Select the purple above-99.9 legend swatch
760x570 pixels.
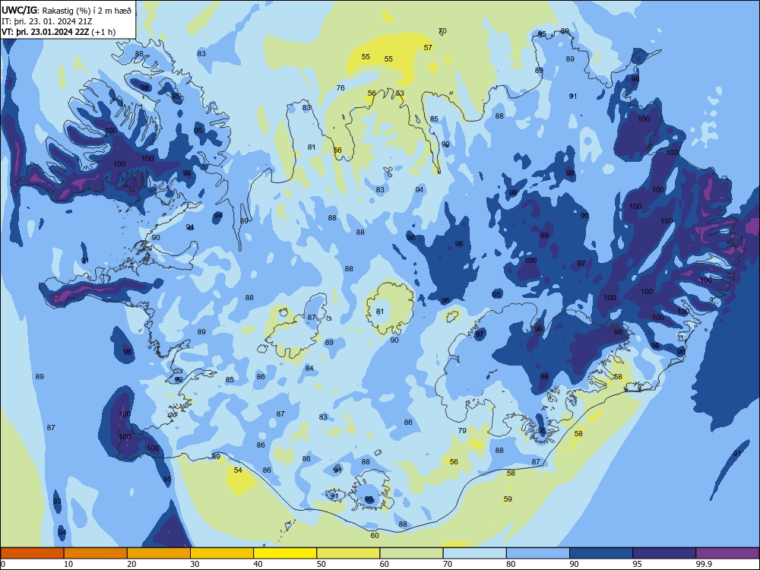(x=727, y=553)
